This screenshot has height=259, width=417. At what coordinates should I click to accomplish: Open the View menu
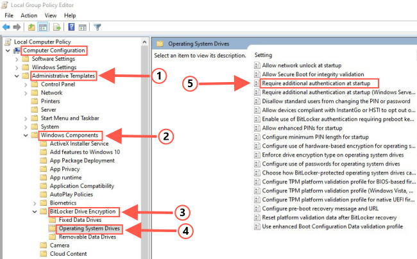51,15
